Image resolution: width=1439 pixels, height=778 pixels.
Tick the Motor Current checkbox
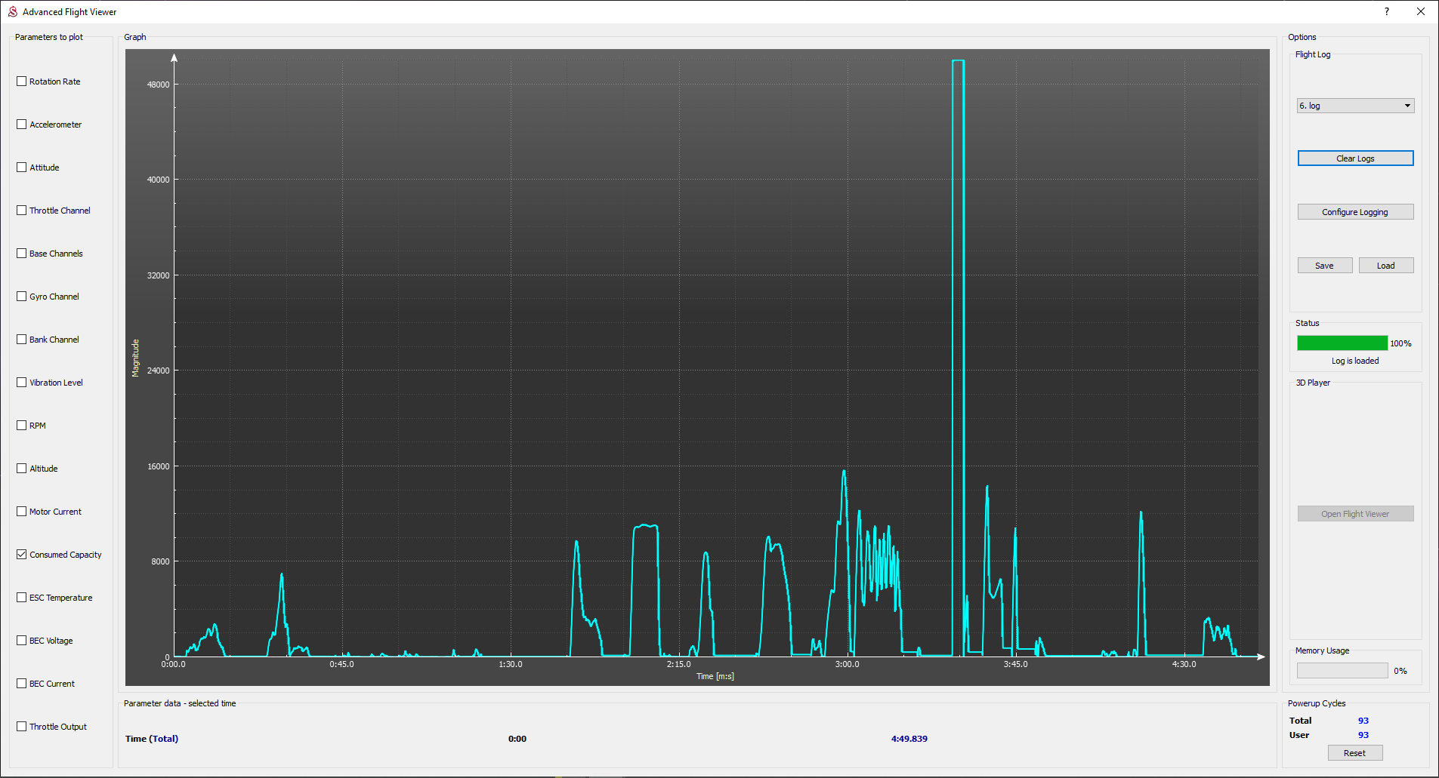pyautogui.click(x=22, y=512)
